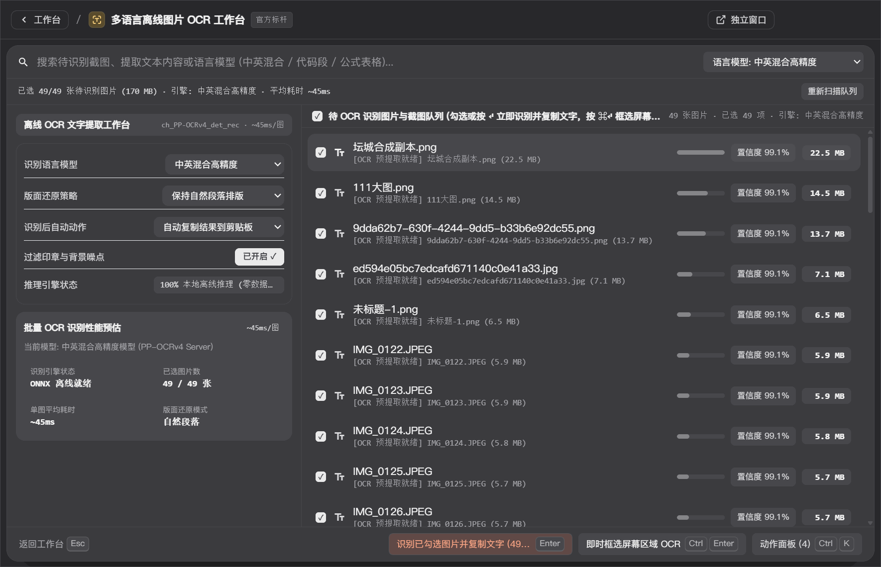Click the text-type icon for IMG_0122.JPEG
881x567 pixels.
coord(339,355)
